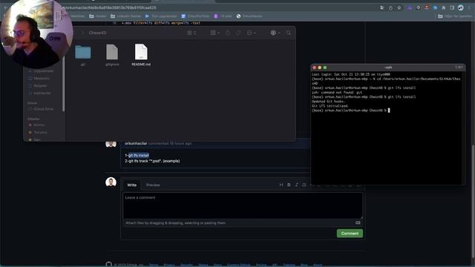This screenshot has height=267, width=475.
Task: Click the GitHub logo in footer
Action: pyautogui.click(x=109, y=264)
